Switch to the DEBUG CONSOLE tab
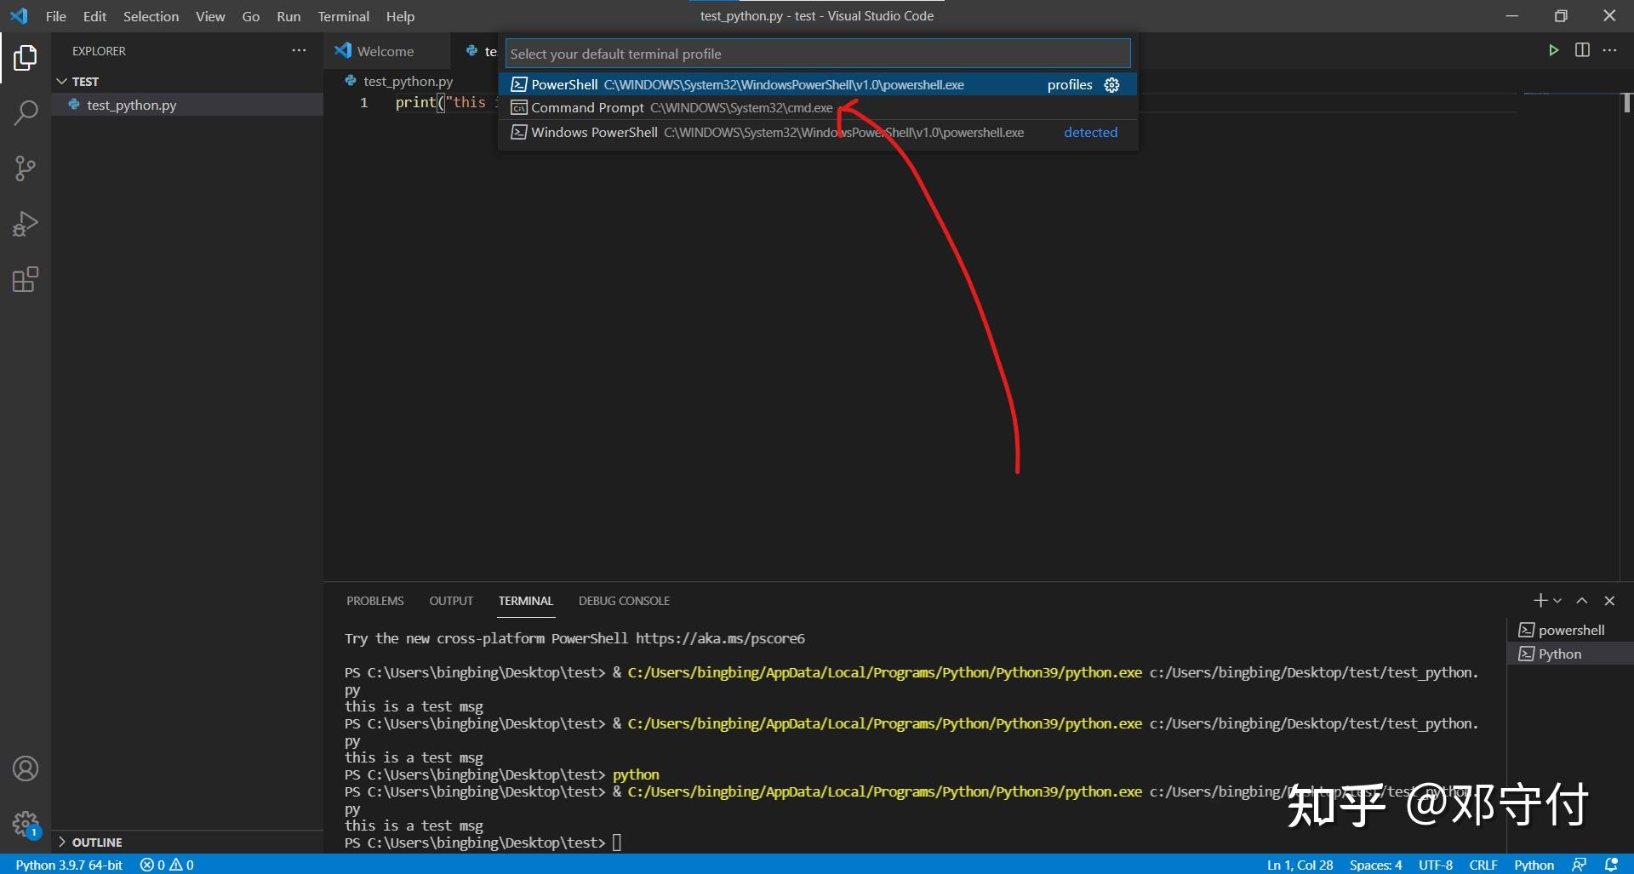The height and width of the screenshot is (874, 1634). pyautogui.click(x=624, y=600)
